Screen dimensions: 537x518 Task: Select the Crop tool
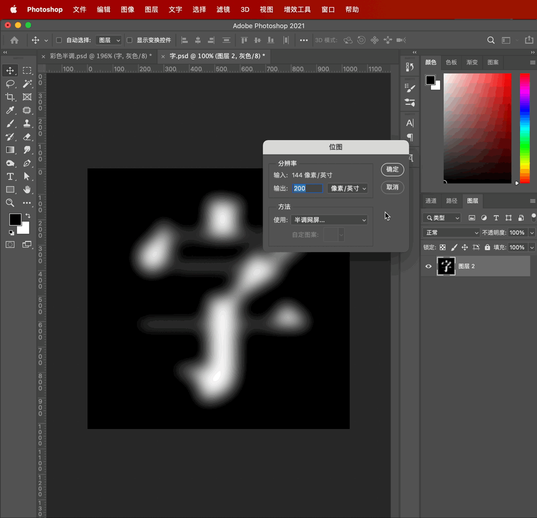(x=10, y=97)
